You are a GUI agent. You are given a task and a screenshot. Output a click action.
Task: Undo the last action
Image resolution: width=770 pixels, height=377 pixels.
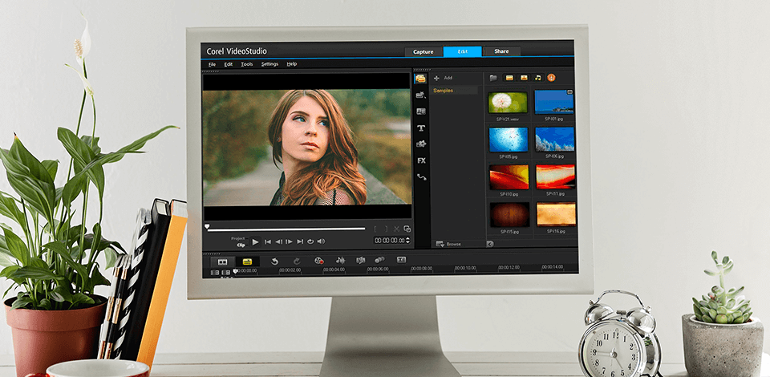(274, 261)
